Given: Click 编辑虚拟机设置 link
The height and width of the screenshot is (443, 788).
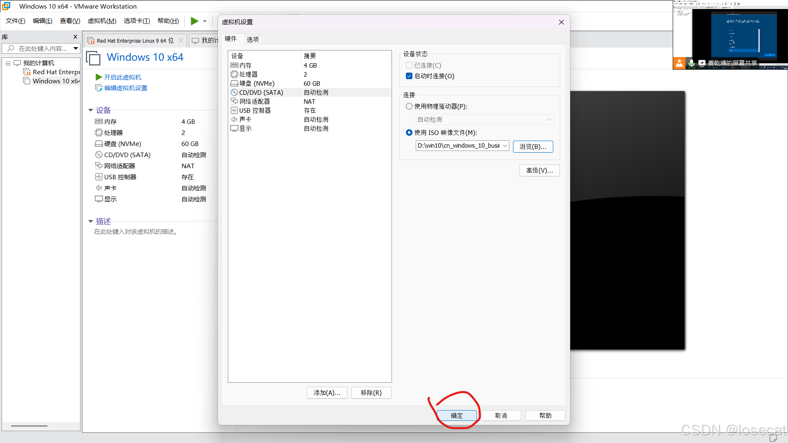Looking at the screenshot, I should [126, 88].
